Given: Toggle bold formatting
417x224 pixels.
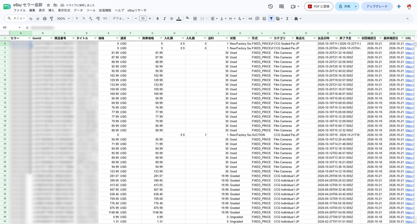Looking at the screenshot, I should point(158,19).
